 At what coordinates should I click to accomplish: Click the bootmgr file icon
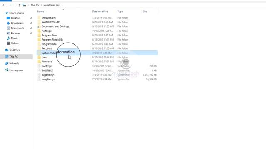(39, 66)
